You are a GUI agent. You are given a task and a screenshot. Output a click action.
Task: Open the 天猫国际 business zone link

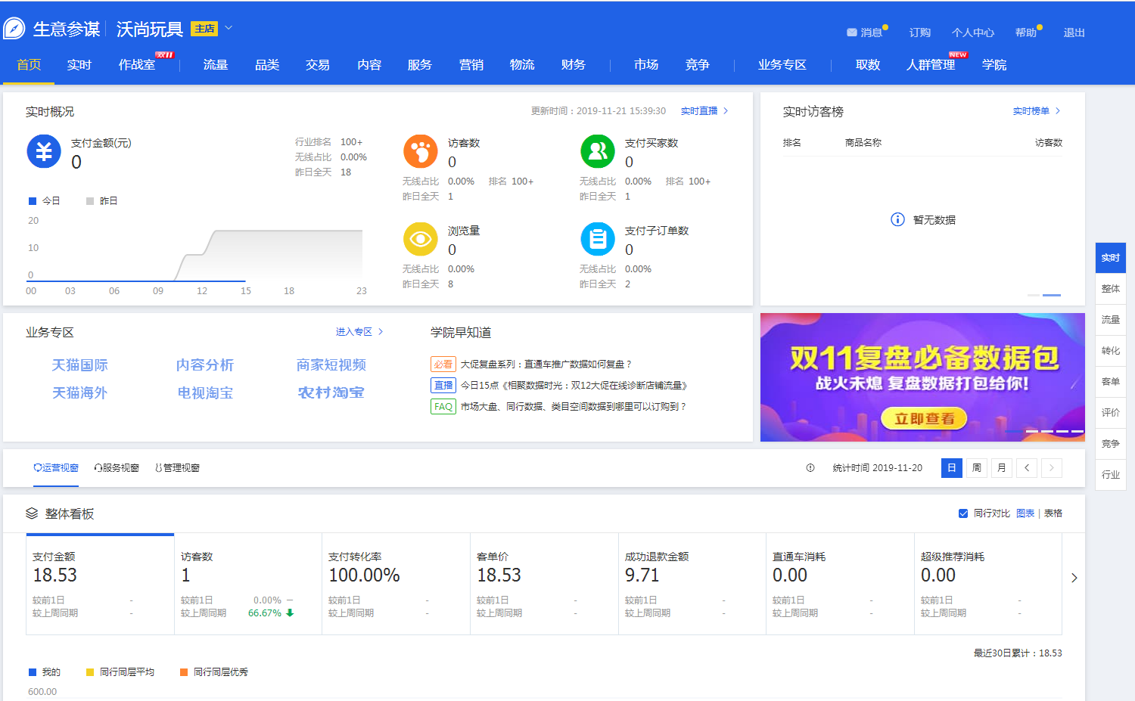(x=79, y=365)
